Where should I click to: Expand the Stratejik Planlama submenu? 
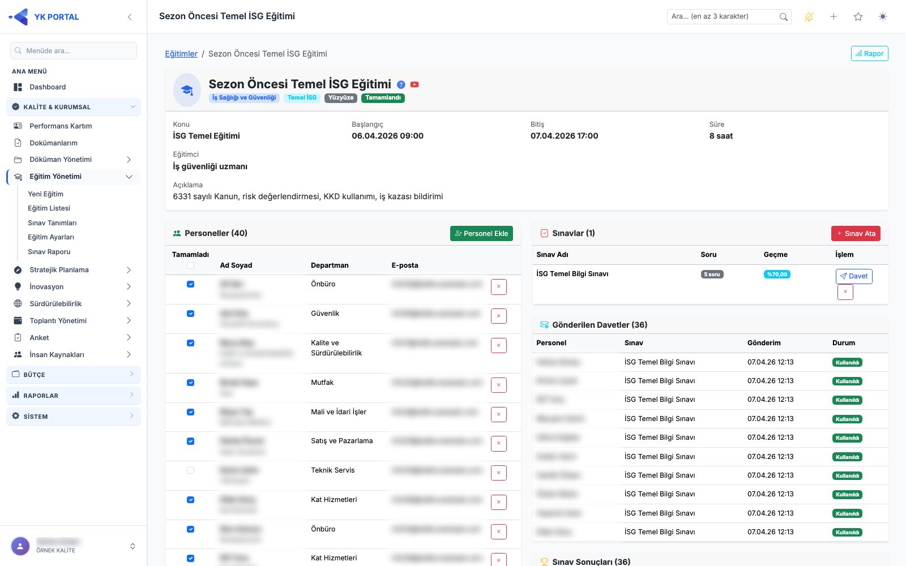(74, 270)
